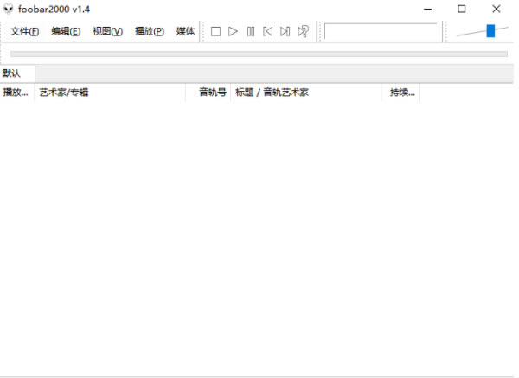Sort by the 播放... column header

[17, 93]
